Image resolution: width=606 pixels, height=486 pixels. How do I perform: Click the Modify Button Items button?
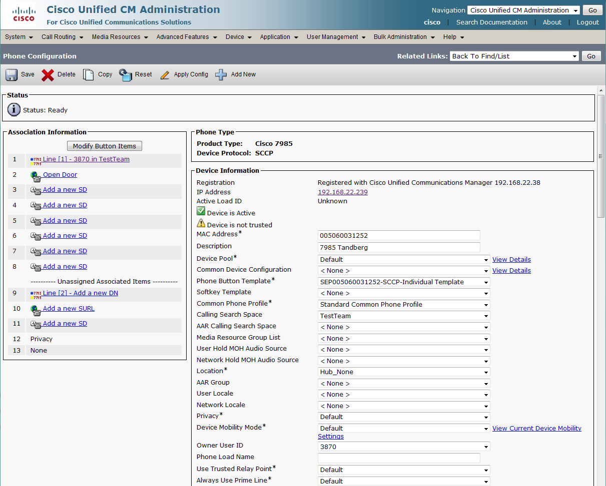coord(105,146)
